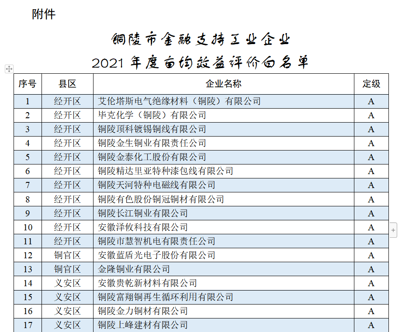
Task: Click serial number cell 10
Action: tap(28, 228)
